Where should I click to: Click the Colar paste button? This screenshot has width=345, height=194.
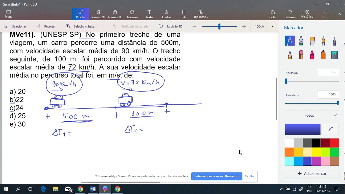coord(273,14)
